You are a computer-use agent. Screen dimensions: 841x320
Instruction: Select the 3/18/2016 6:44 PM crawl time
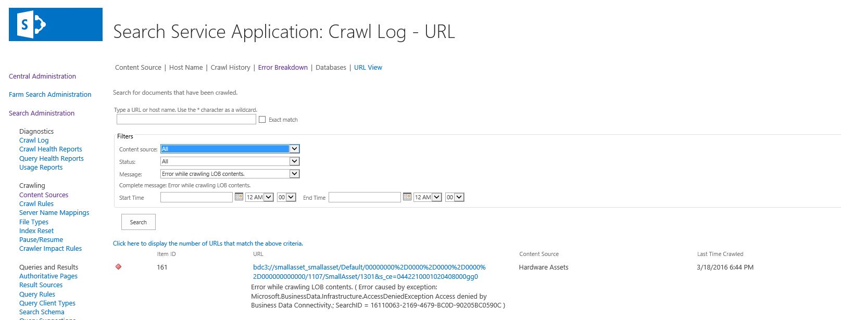tap(725, 267)
